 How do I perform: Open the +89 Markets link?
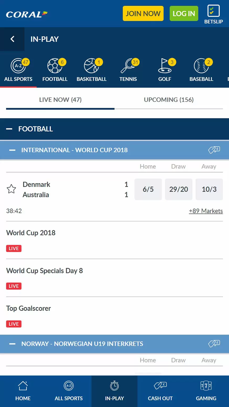coord(206,211)
